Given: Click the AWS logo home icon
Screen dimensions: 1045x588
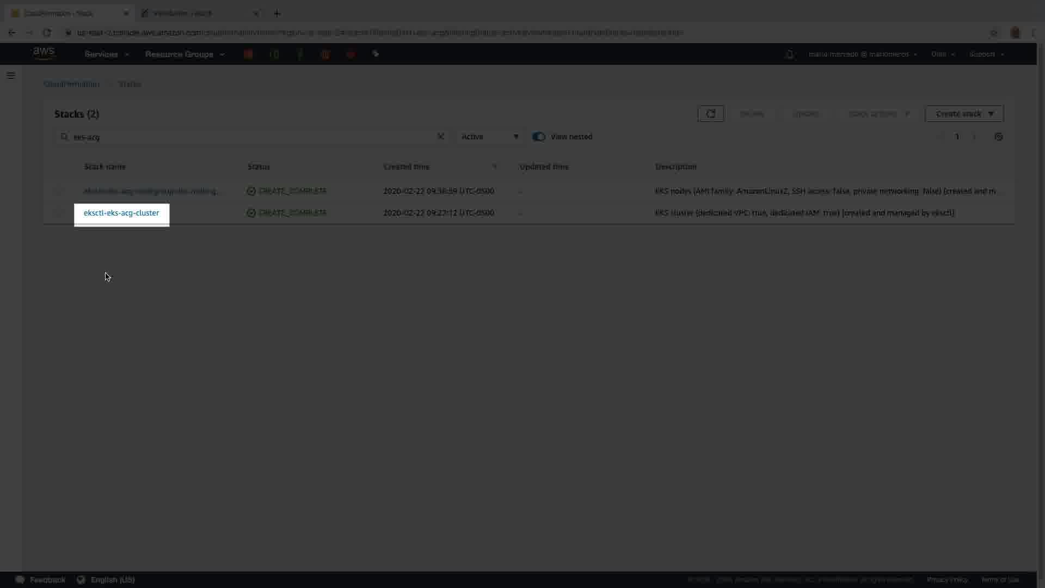Looking at the screenshot, I should coord(44,53).
